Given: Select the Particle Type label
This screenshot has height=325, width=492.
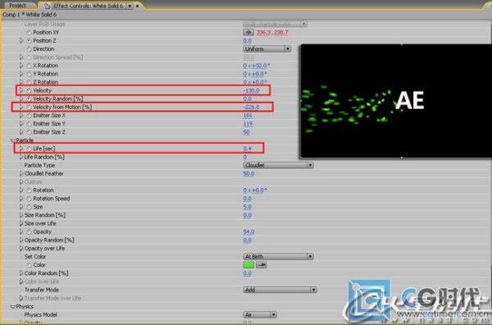Looking at the screenshot, I should pos(39,165).
